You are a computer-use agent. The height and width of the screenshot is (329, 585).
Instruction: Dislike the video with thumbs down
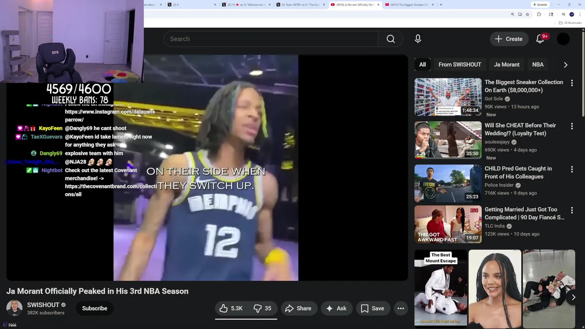pyautogui.click(x=262, y=308)
